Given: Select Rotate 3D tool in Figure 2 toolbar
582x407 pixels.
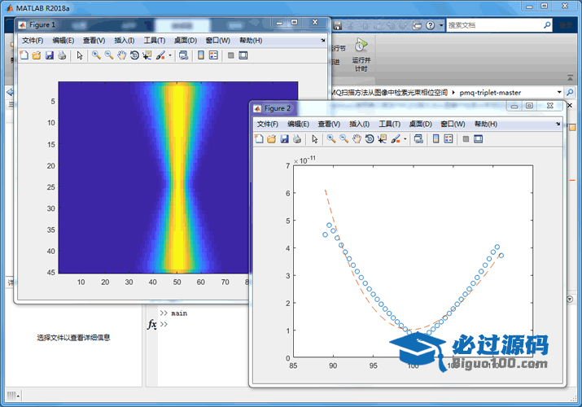Looking at the screenshot, I should tap(370, 138).
